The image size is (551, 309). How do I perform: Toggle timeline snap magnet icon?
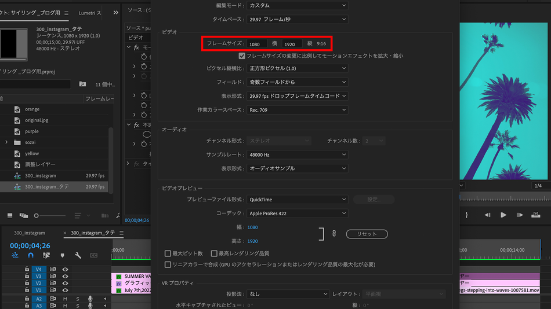[x=31, y=255]
